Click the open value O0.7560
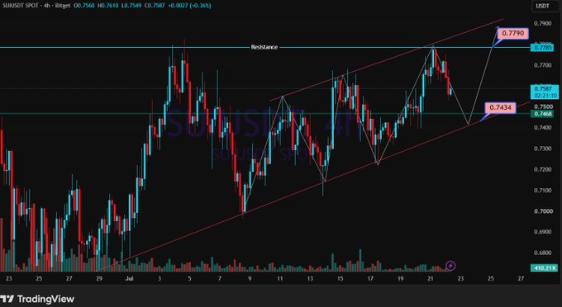This screenshot has width=562, height=307. point(84,6)
